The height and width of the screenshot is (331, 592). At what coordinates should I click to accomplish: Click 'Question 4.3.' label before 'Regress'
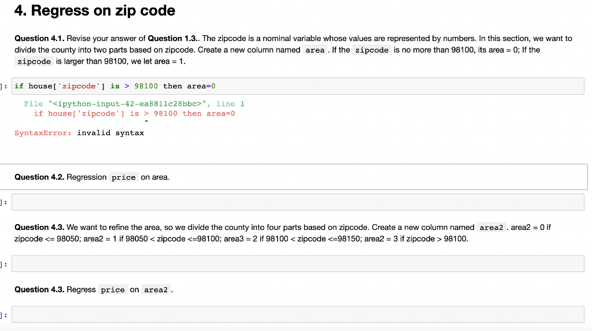click(39, 289)
